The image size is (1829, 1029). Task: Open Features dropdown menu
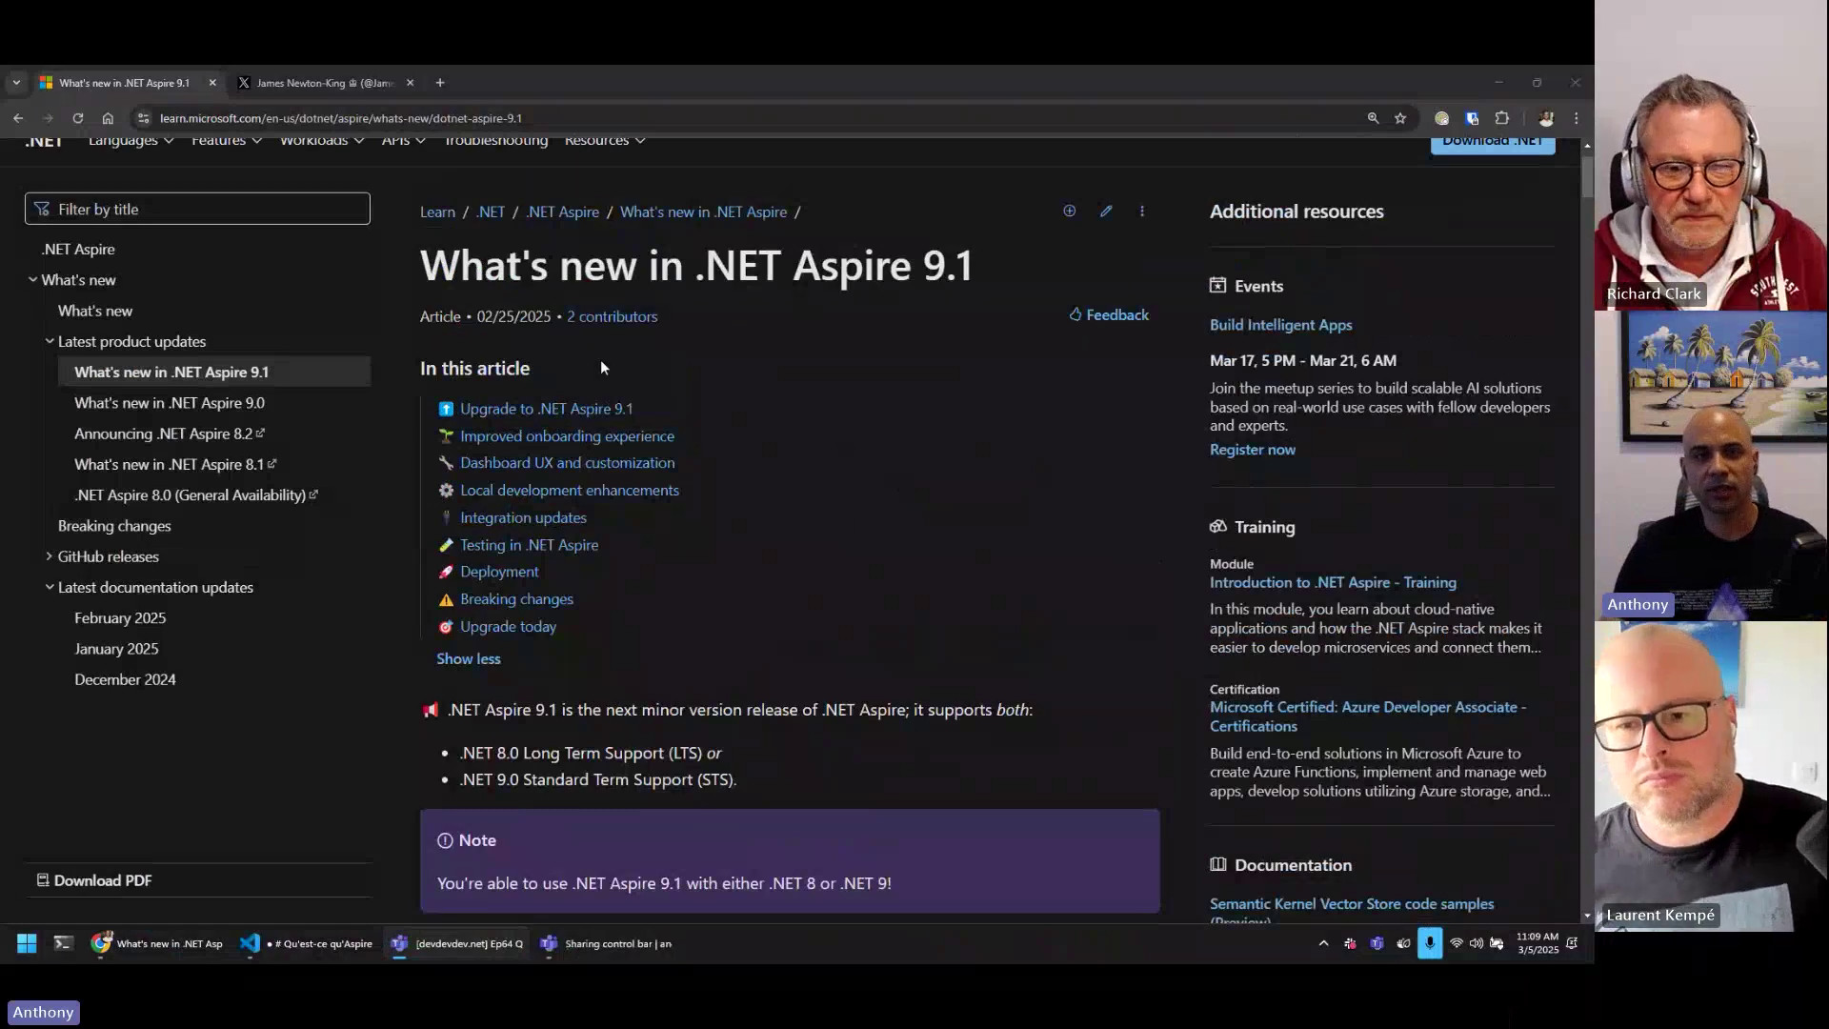pyautogui.click(x=226, y=141)
